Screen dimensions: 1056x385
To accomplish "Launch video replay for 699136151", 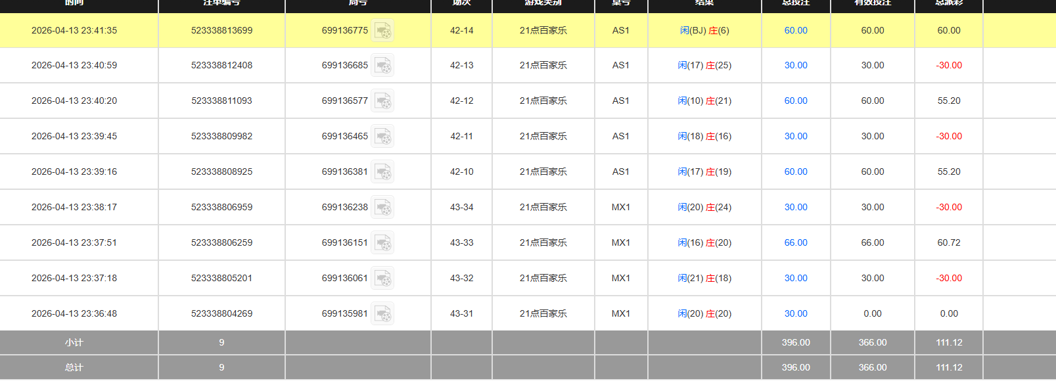I will pyautogui.click(x=382, y=243).
